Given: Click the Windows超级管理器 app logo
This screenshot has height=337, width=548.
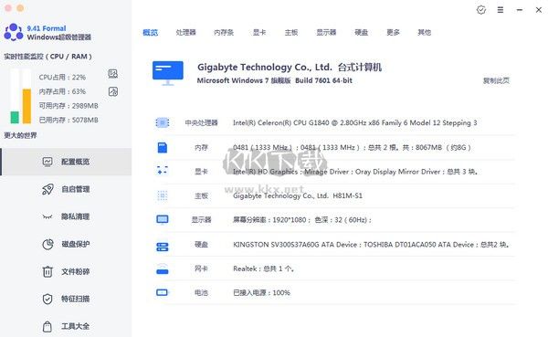Looking at the screenshot, I should [14, 32].
